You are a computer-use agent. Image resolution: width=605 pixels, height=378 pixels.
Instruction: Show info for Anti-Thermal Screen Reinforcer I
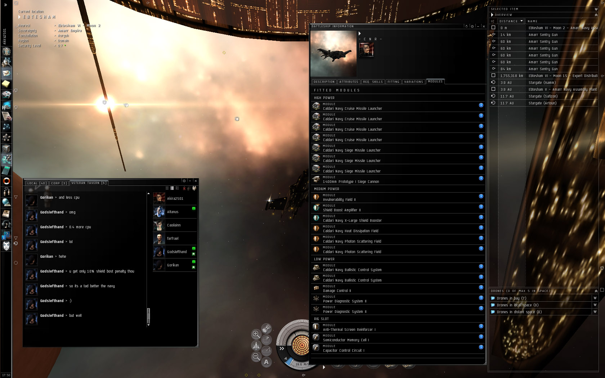[x=481, y=326]
